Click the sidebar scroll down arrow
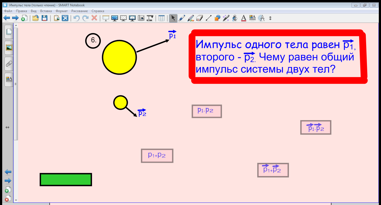The image size is (381, 205). (16, 200)
